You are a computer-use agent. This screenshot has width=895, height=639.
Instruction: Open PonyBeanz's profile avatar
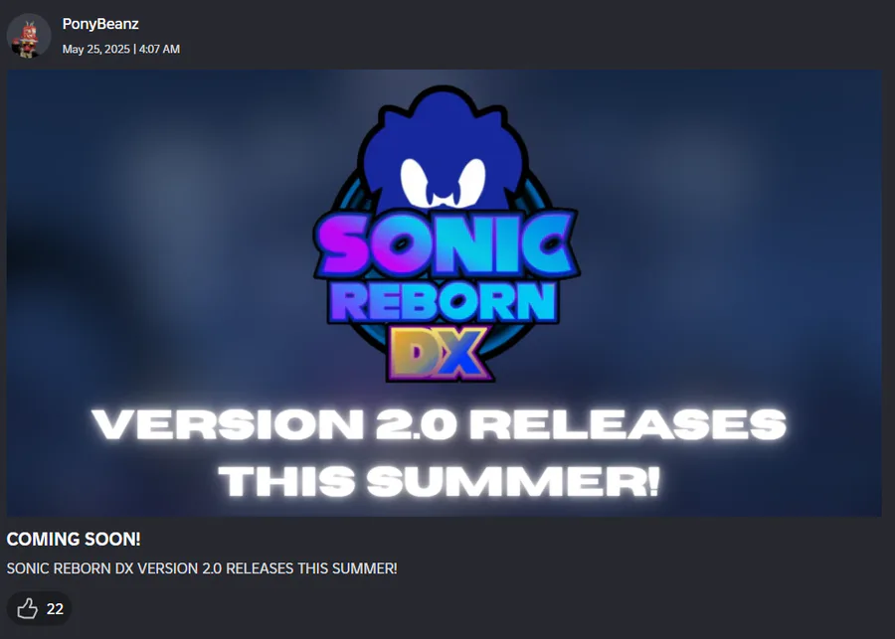(x=29, y=36)
